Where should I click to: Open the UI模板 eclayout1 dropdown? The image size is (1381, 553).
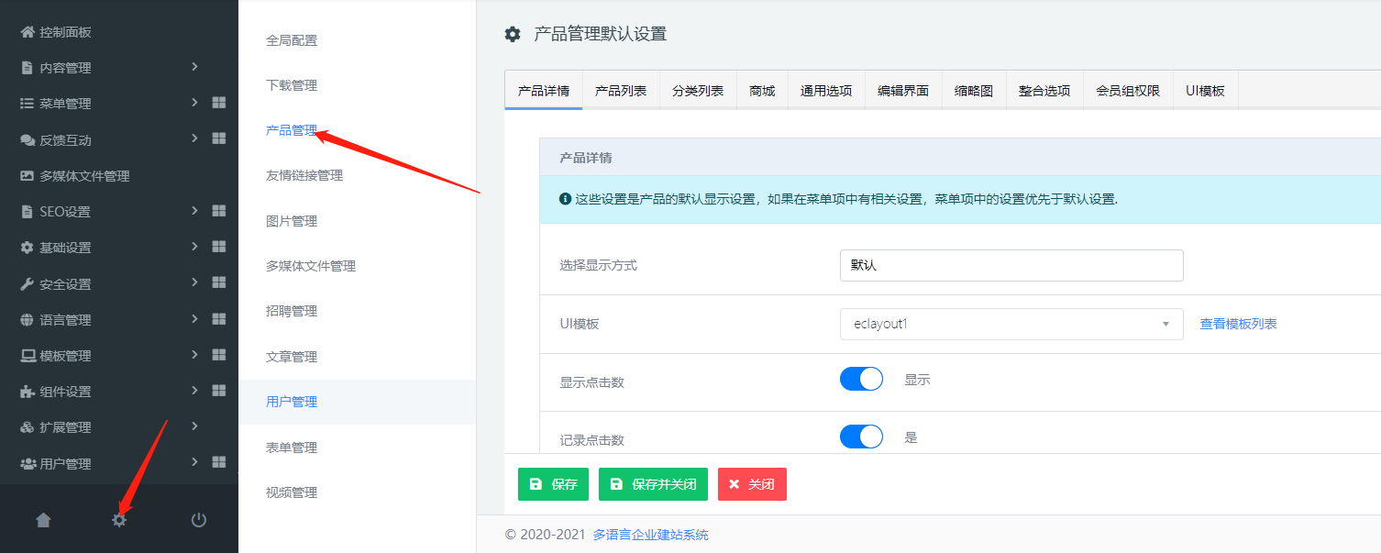pyautogui.click(x=1011, y=324)
